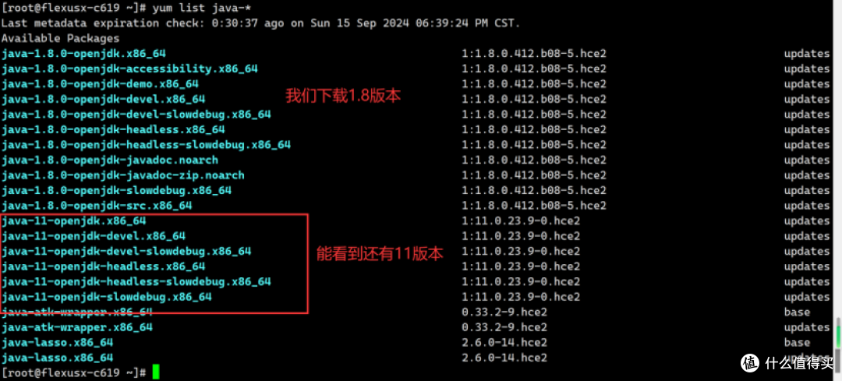Image resolution: width=842 pixels, height=381 pixels.
Task: Select 'base' repo label of java-lasso row
Action: pos(797,342)
